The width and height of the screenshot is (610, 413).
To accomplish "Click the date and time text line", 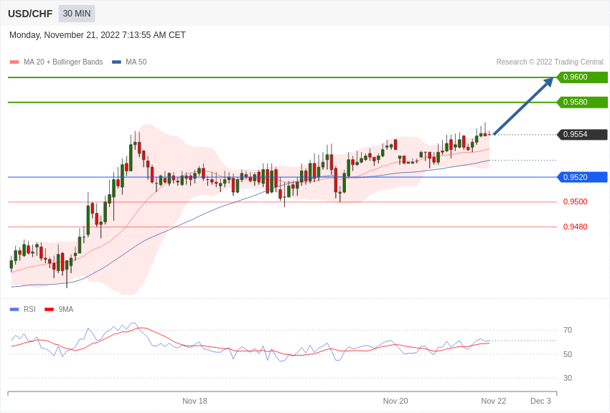I will pyautogui.click(x=98, y=35).
